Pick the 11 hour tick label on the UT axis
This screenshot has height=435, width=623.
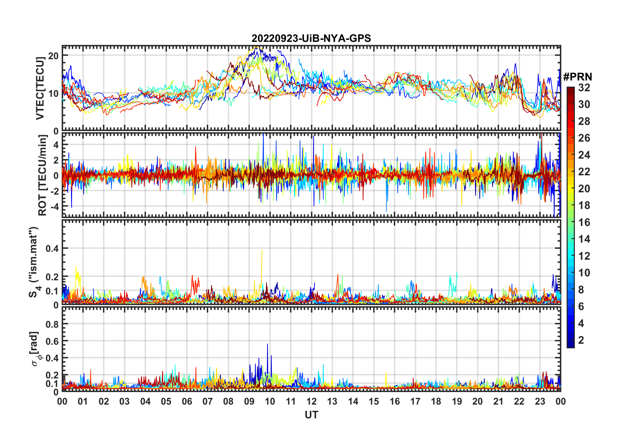click(291, 402)
